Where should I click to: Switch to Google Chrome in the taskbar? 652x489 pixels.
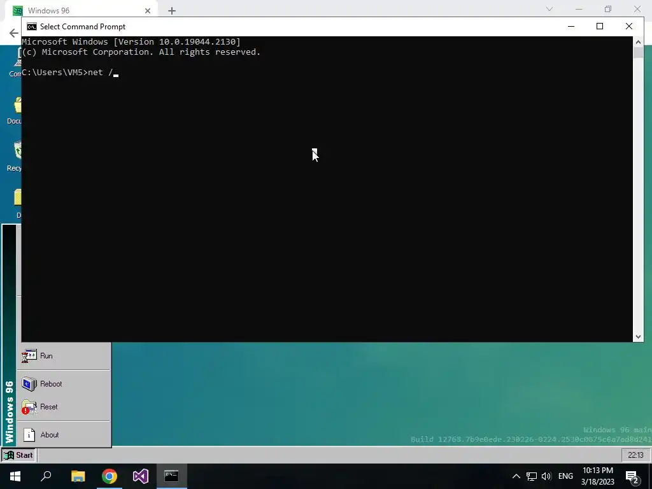(110, 476)
